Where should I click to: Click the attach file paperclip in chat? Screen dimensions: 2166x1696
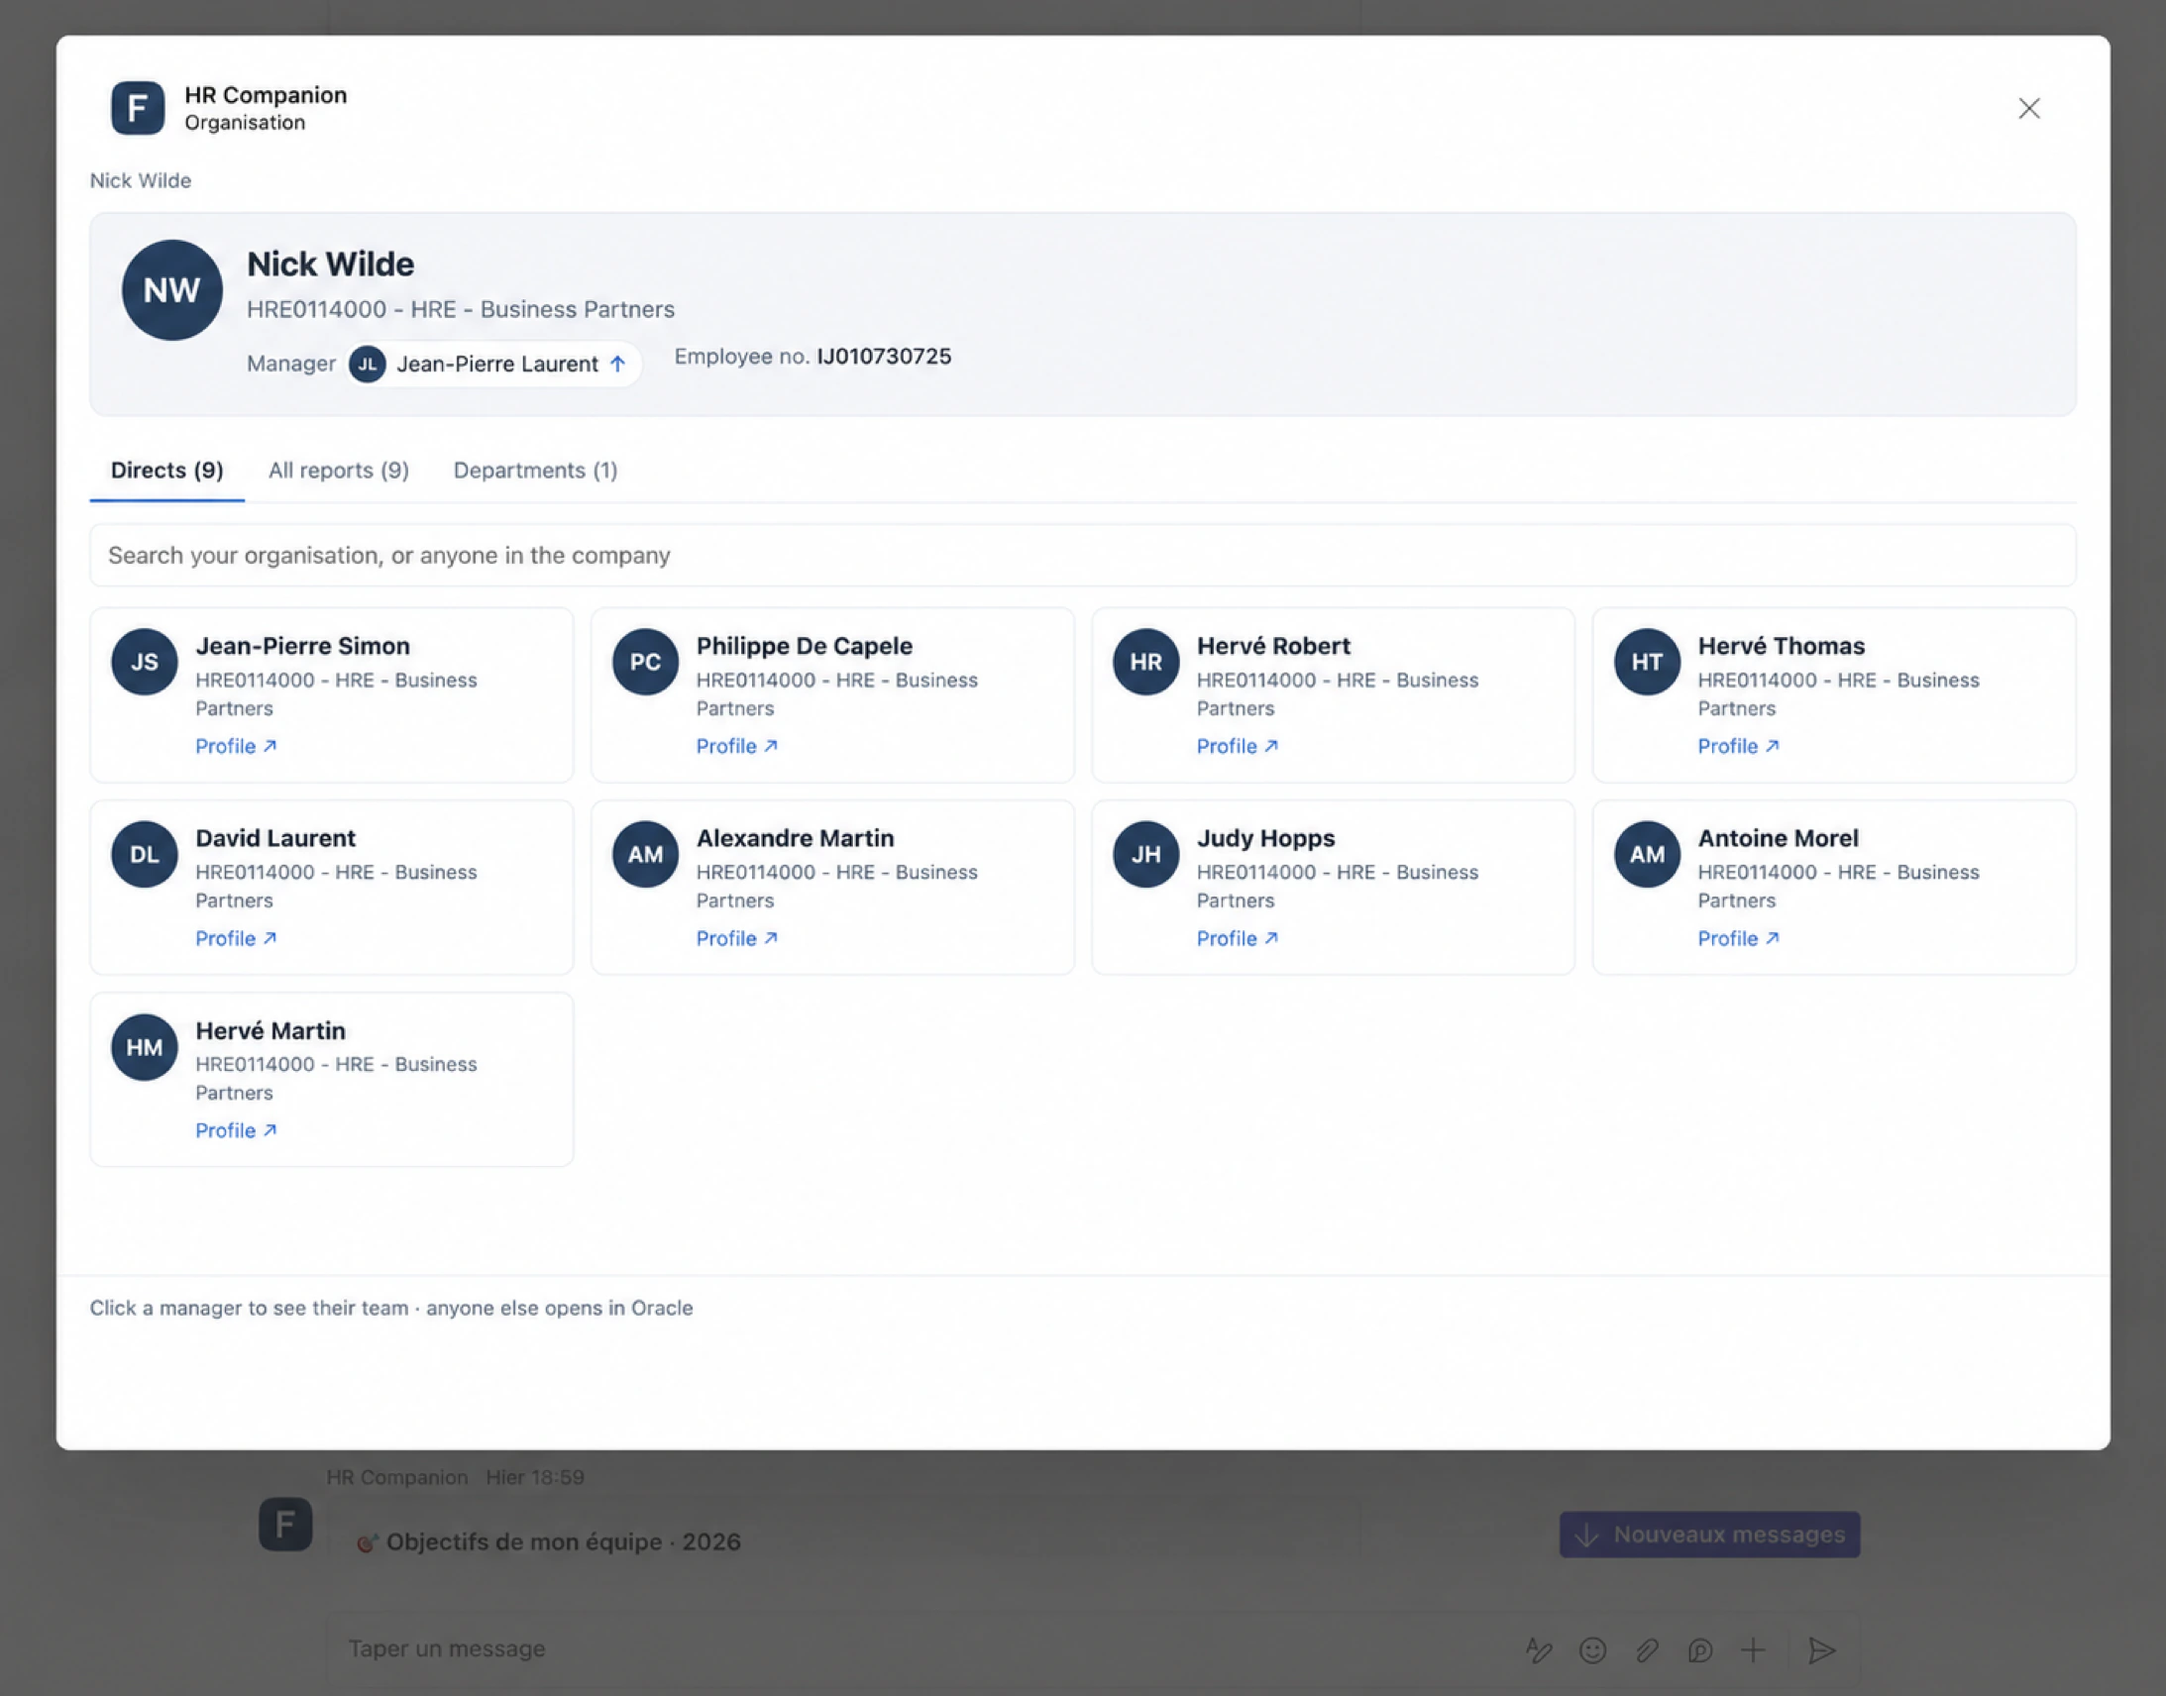pyautogui.click(x=1647, y=1650)
